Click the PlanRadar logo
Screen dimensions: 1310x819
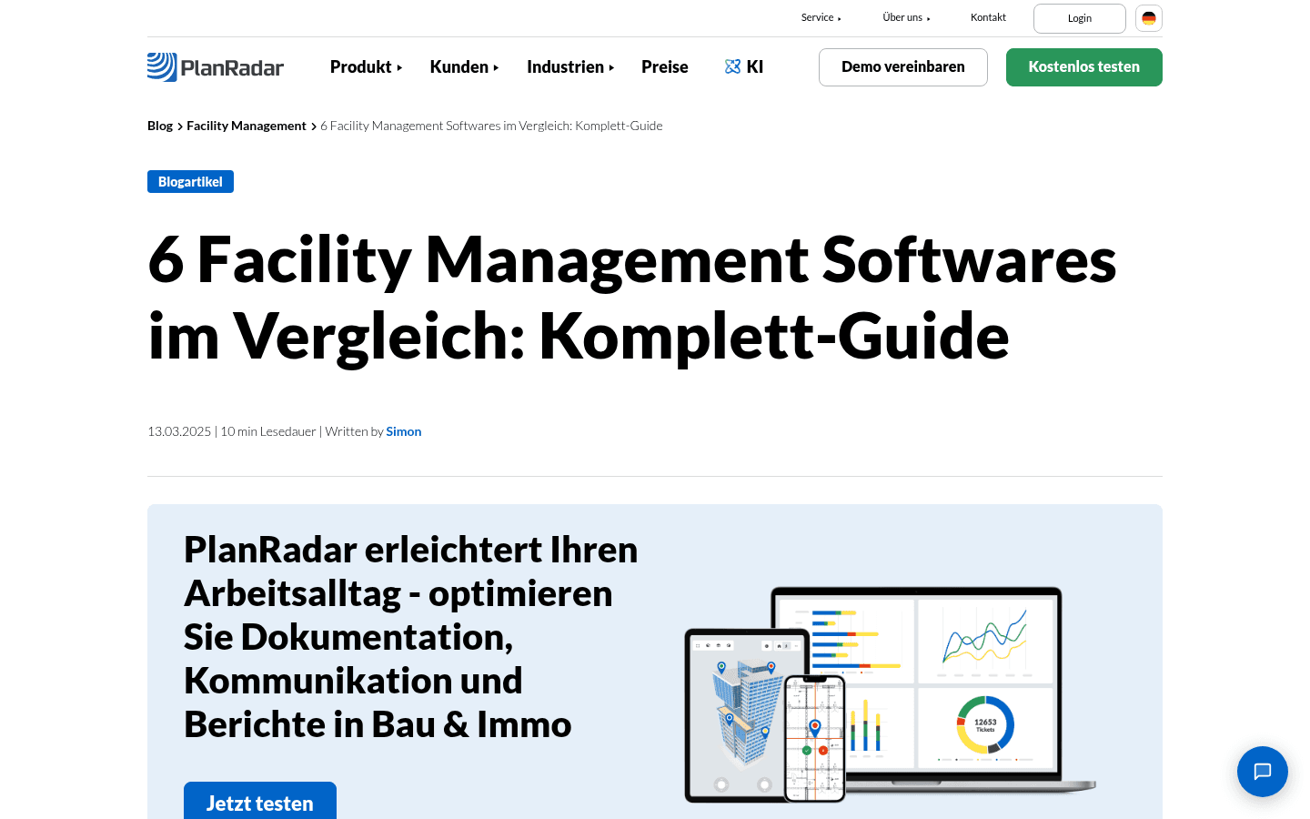(216, 67)
